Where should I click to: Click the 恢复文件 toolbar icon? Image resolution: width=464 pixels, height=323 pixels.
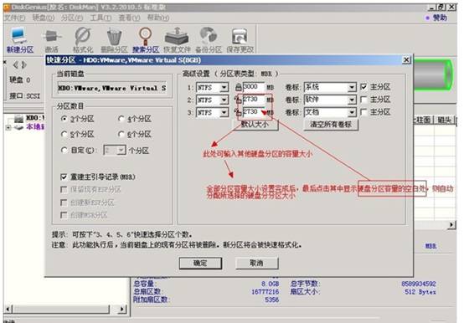tap(177, 40)
